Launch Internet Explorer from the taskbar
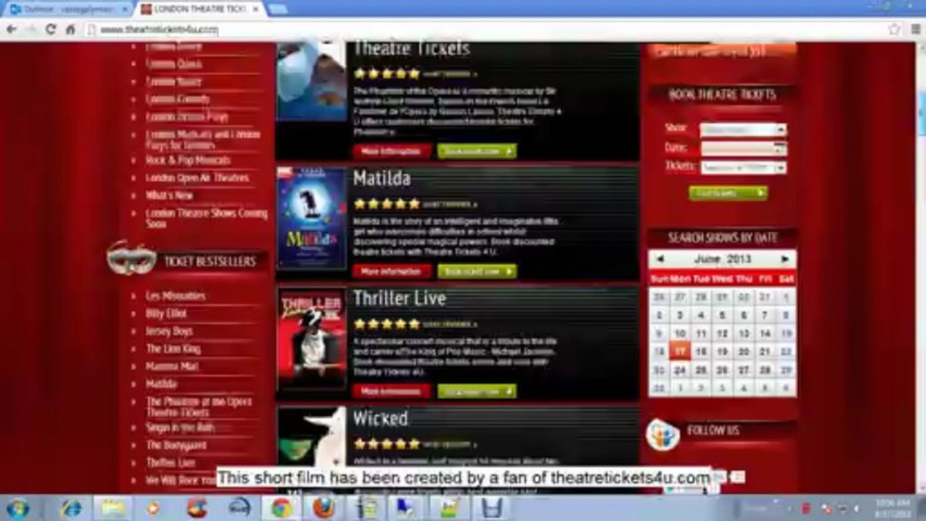 (71, 508)
